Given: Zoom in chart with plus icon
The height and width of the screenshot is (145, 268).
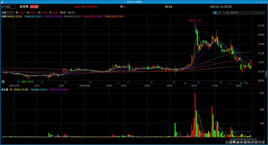Looking at the screenshot, I should 263,142.
